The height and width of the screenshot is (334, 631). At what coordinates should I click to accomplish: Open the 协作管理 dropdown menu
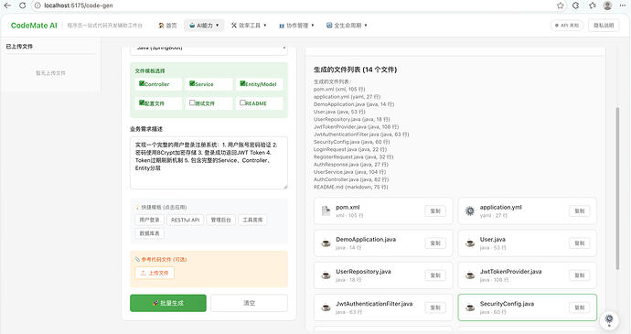[296, 26]
